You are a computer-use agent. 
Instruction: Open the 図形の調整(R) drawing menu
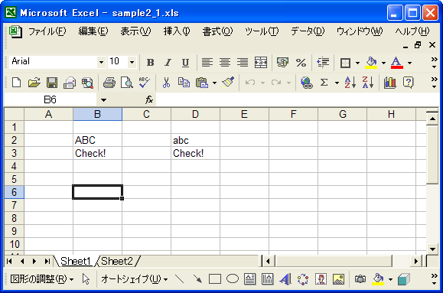[42, 279]
